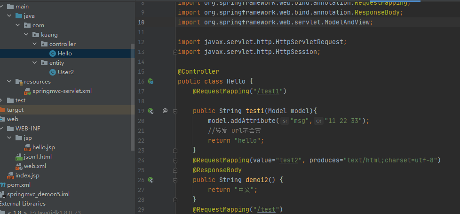Click the Maven pom.xml icon
This screenshot has width=460, height=214.
point(2,185)
